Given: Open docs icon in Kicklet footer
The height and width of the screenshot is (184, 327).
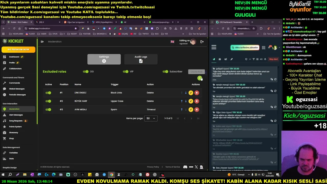Looking at the screenshot, I should tap(201, 167).
